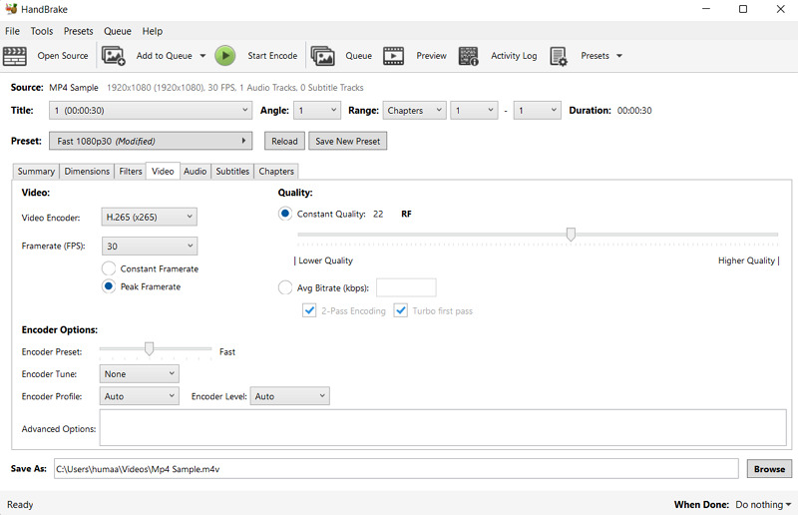798x515 pixels.
Task: Open the Encoder Level dropdown
Action: point(289,396)
